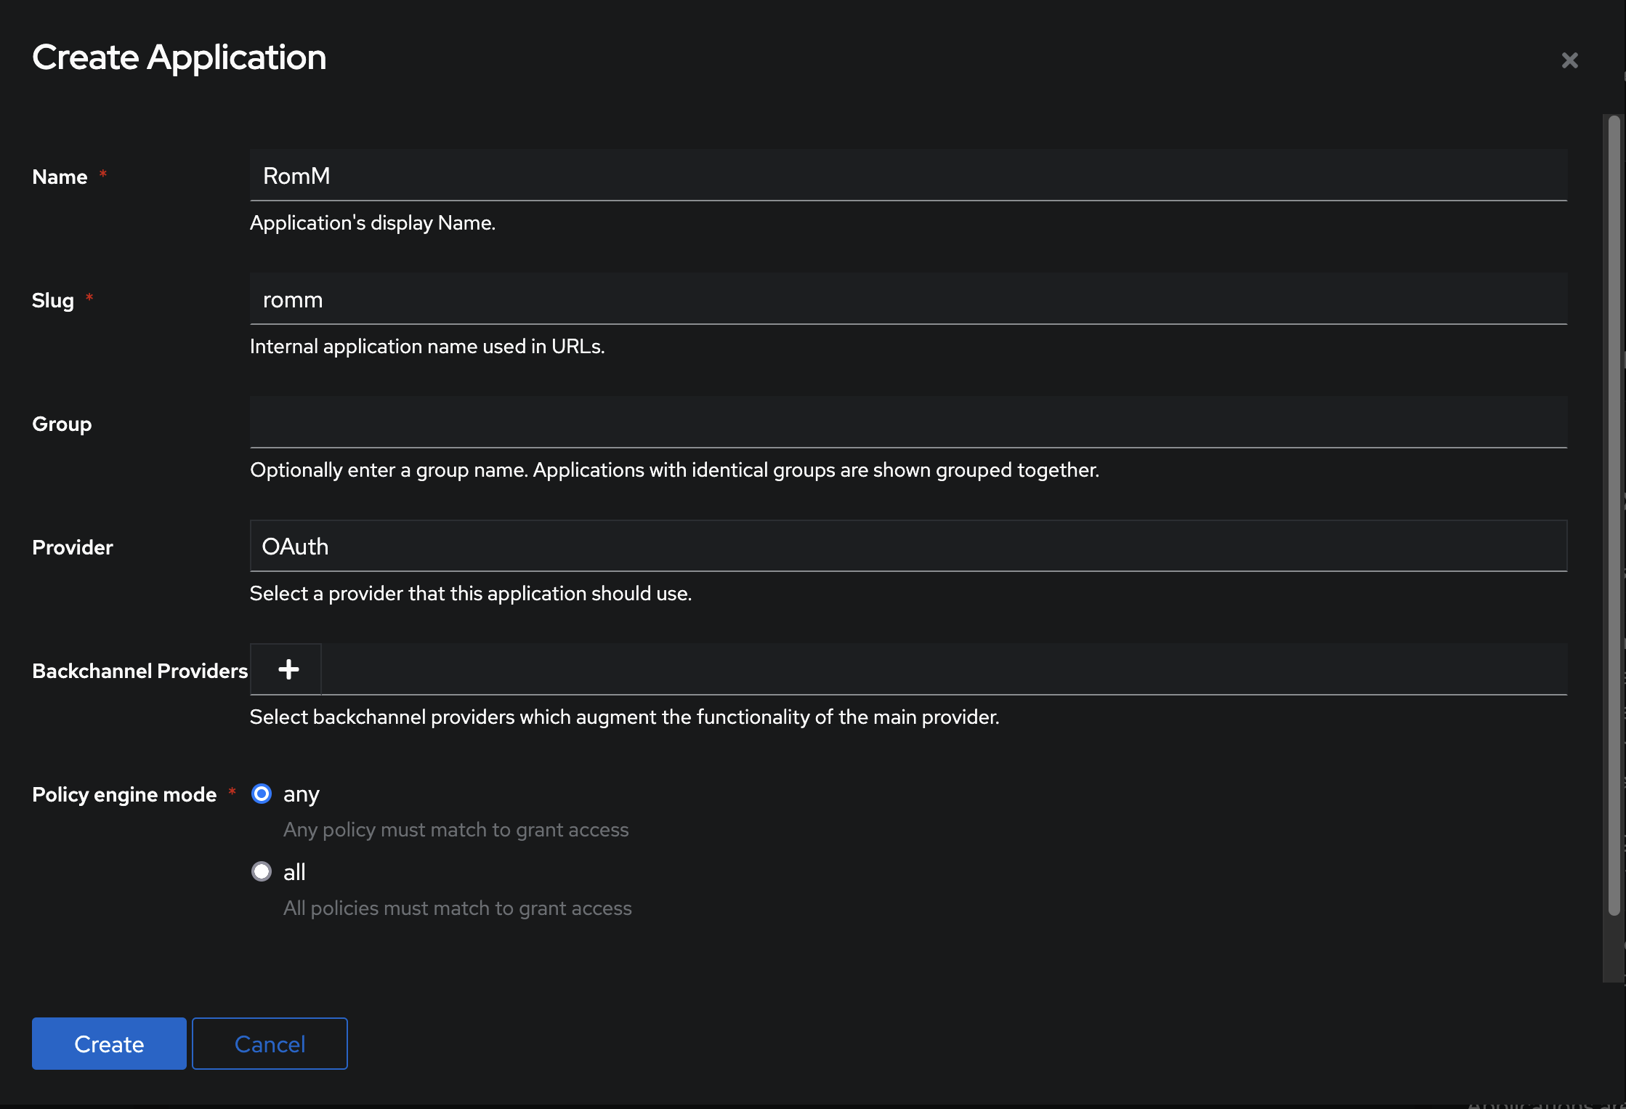Click the 'Name' field label
The width and height of the screenshot is (1626, 1109).
(x=60, y=177)
